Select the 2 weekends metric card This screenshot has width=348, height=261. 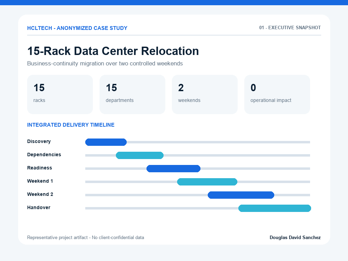coord(205,95)
